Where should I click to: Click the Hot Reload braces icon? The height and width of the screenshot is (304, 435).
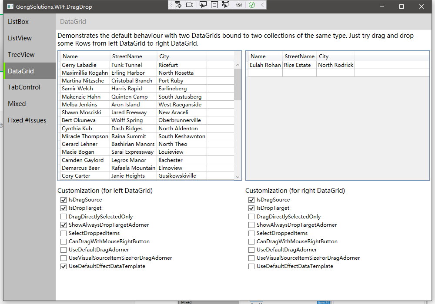tap(239, 5)
